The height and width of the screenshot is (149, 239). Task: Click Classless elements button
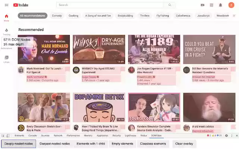pos(153,144)
